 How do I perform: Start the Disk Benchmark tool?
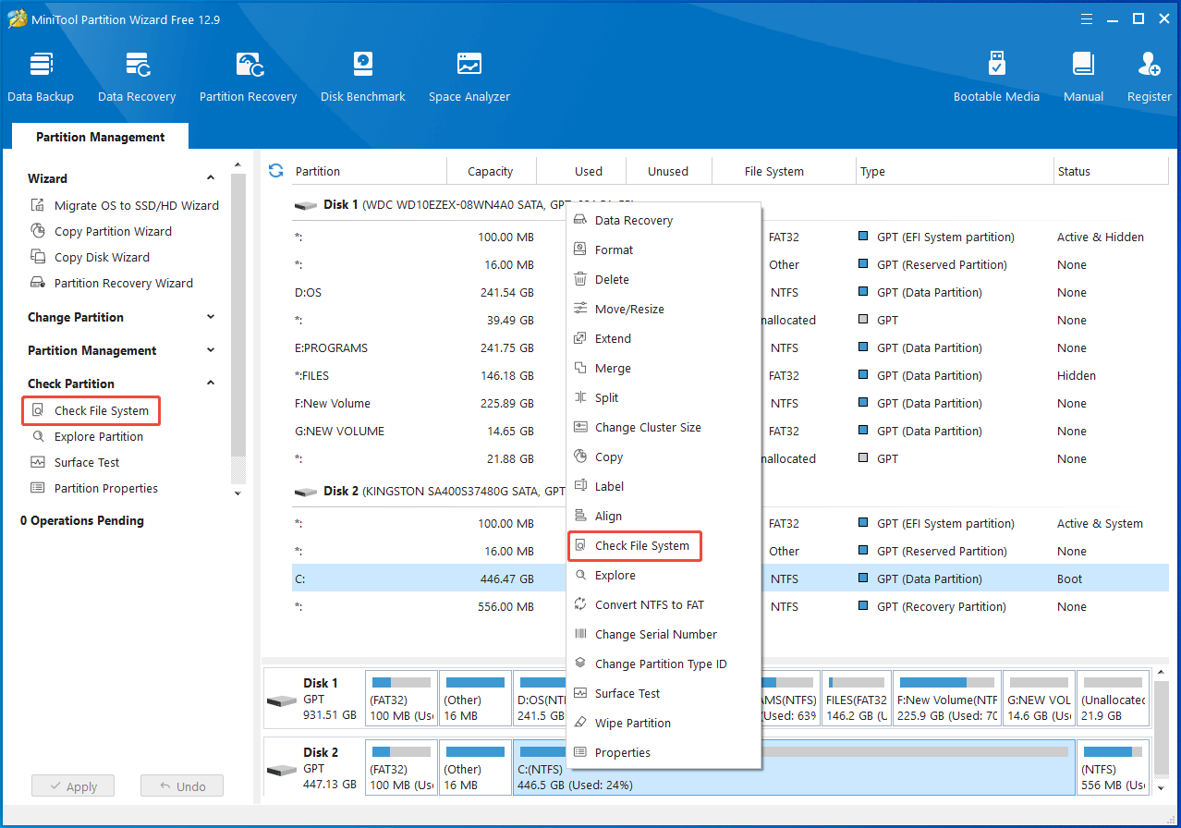click(363, 77)
